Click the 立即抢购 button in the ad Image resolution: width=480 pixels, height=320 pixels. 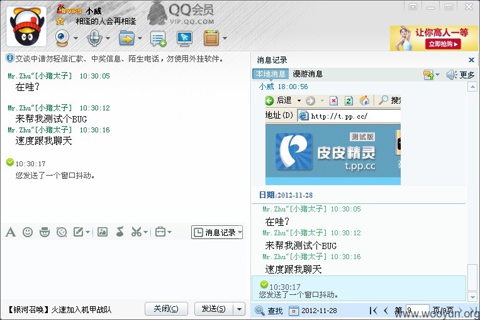tap(443, 44)
